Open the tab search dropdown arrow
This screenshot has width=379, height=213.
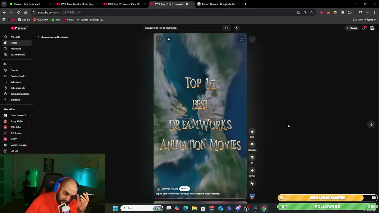click(x=4, y=4)
